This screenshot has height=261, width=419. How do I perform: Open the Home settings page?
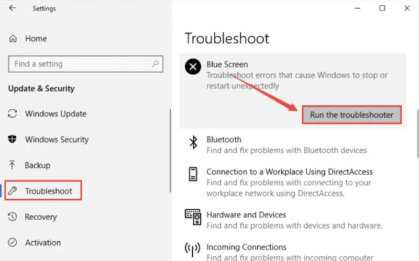tap(36, 39)
